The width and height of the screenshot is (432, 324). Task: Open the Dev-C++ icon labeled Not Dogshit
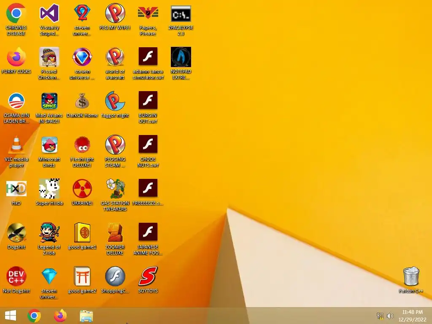click(16, 276)
